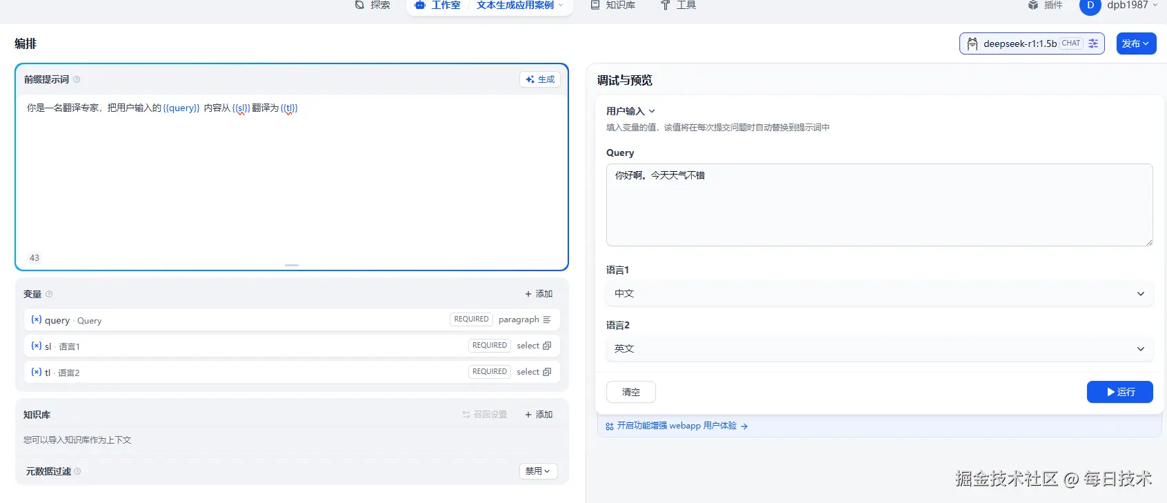Click the 运行 run button
The height and width of the screenshot is (503, 1167).
[1120, 392]
